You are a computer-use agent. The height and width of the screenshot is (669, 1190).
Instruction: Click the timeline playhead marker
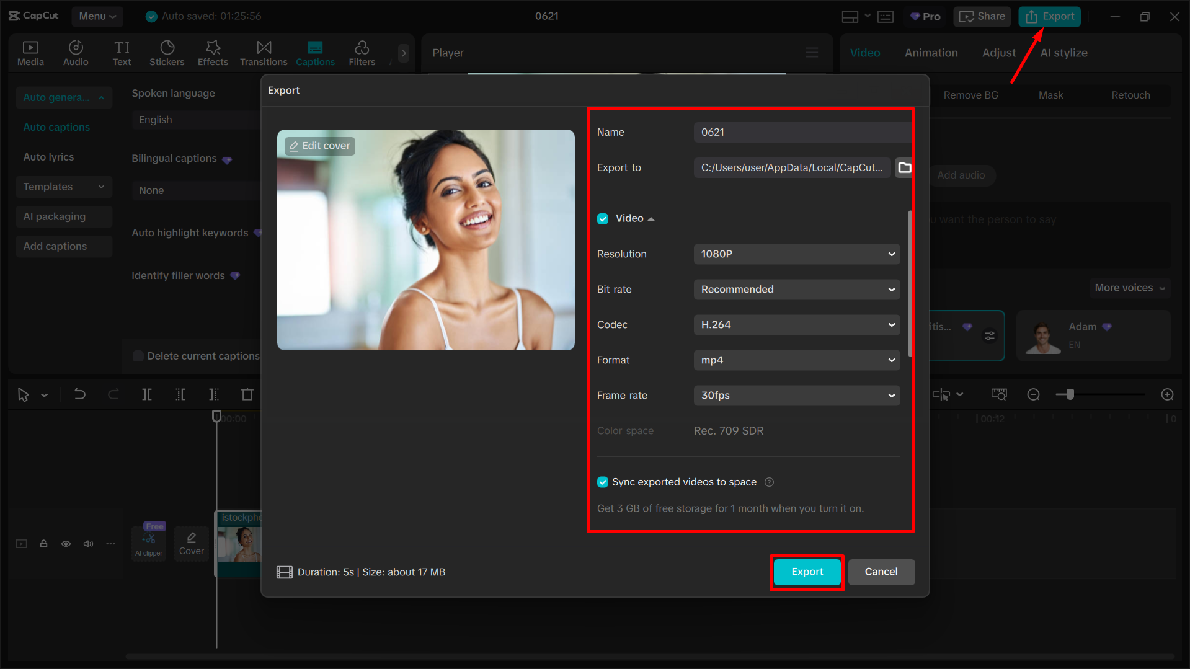click(216, 416)
